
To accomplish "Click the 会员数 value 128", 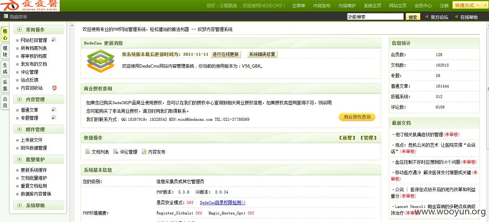I will coord(439,55).
